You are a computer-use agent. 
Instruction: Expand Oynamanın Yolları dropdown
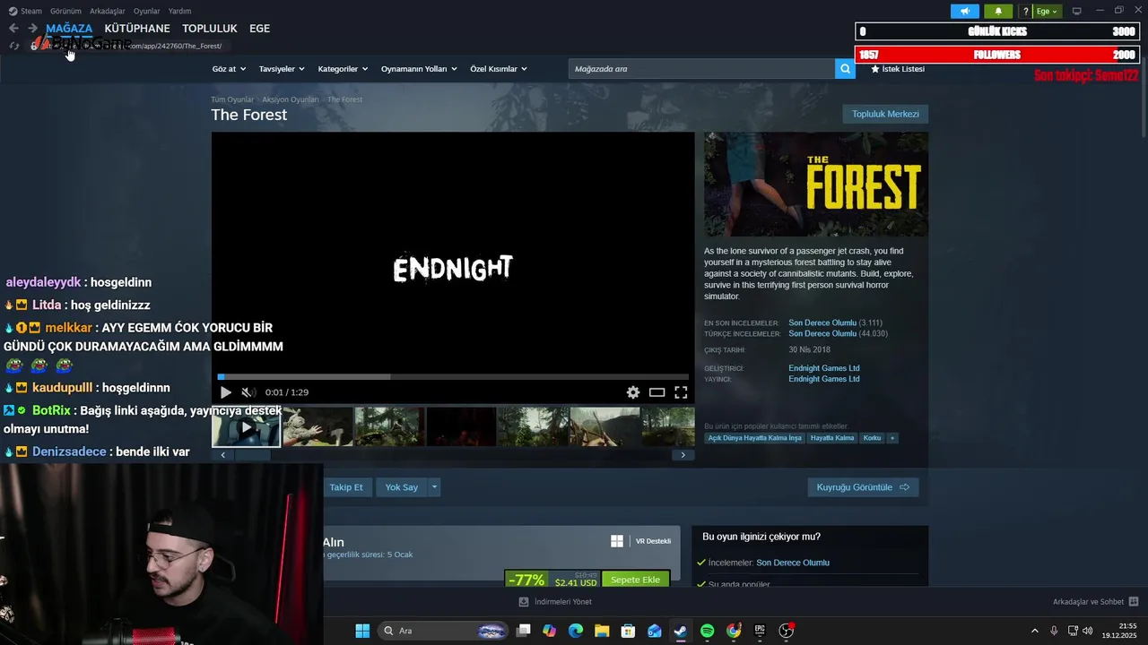419,69
